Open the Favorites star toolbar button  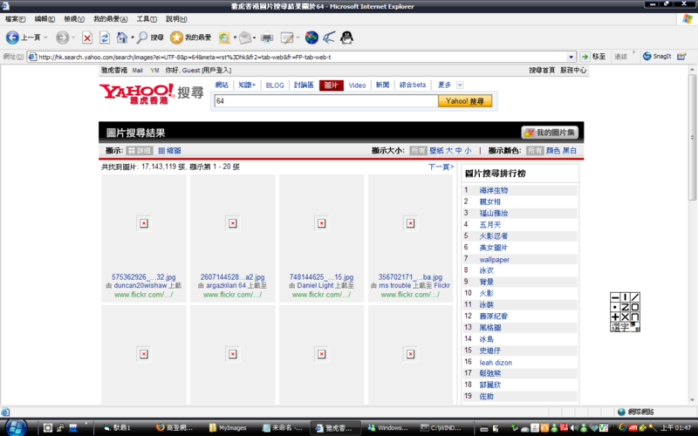[x=190, y=37]
